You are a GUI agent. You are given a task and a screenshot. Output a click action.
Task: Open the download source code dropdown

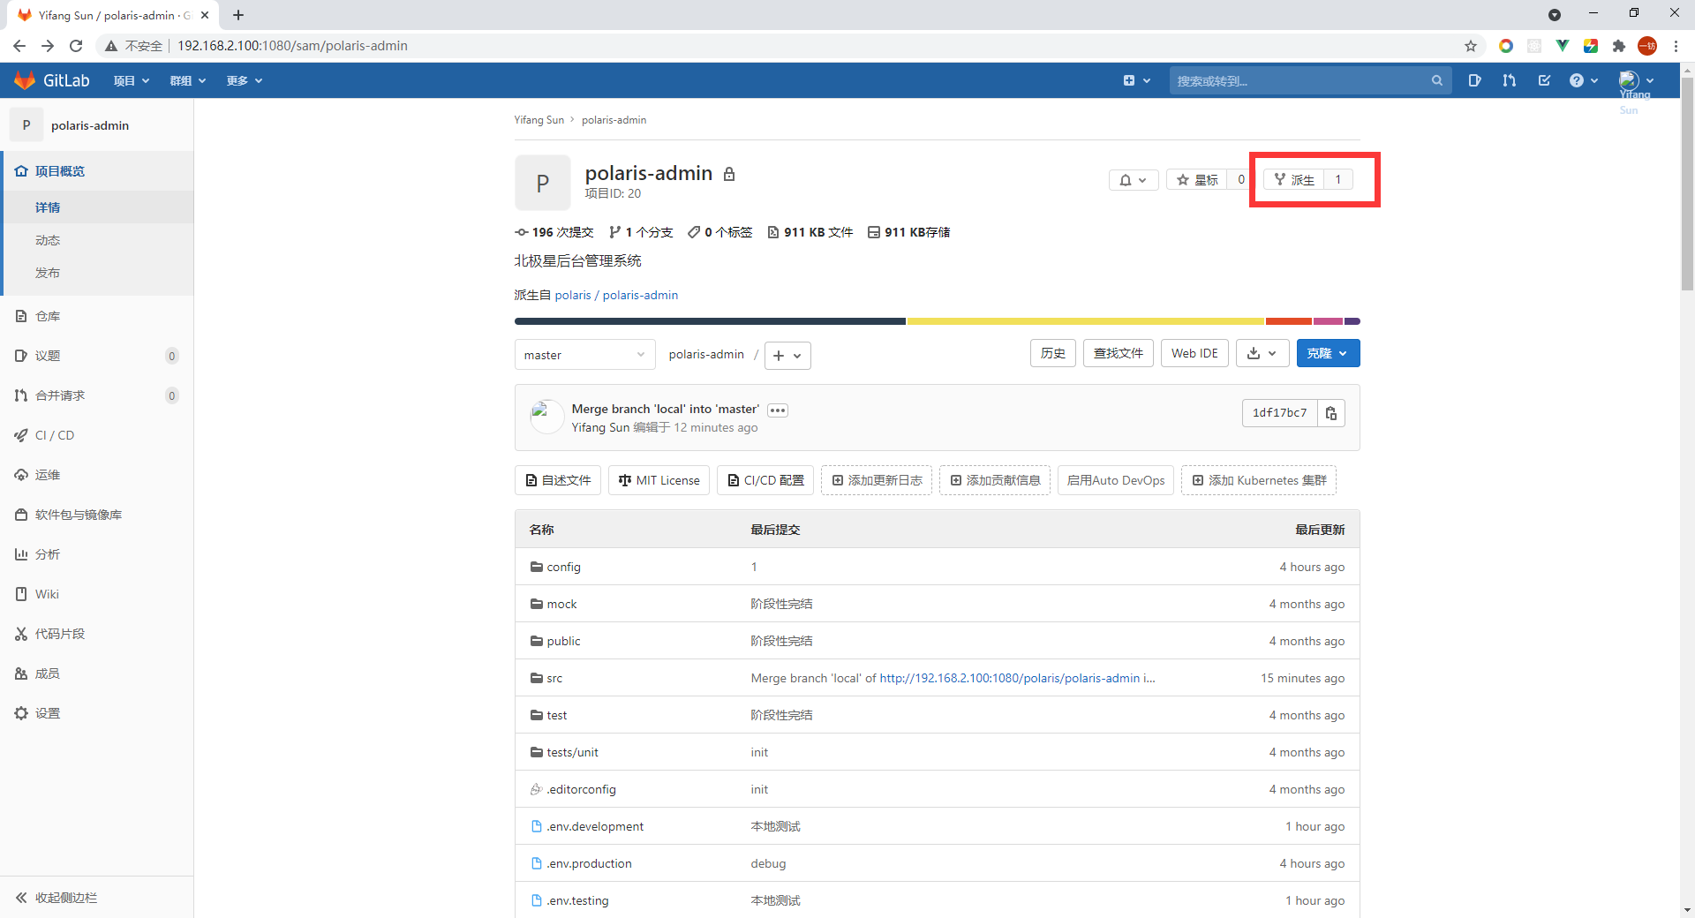[1262, 353]
